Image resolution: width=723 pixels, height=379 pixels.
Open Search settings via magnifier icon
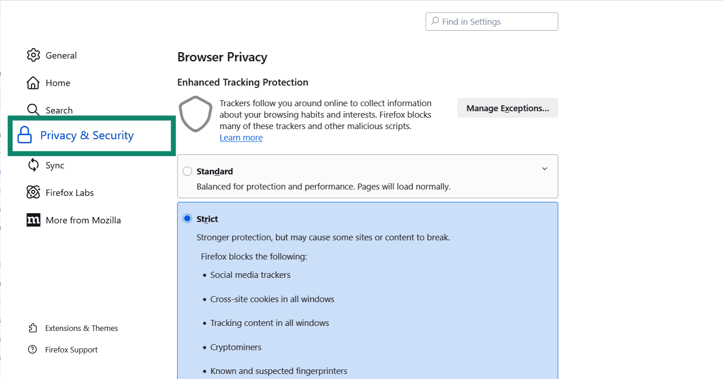click(x=33, y=110)
